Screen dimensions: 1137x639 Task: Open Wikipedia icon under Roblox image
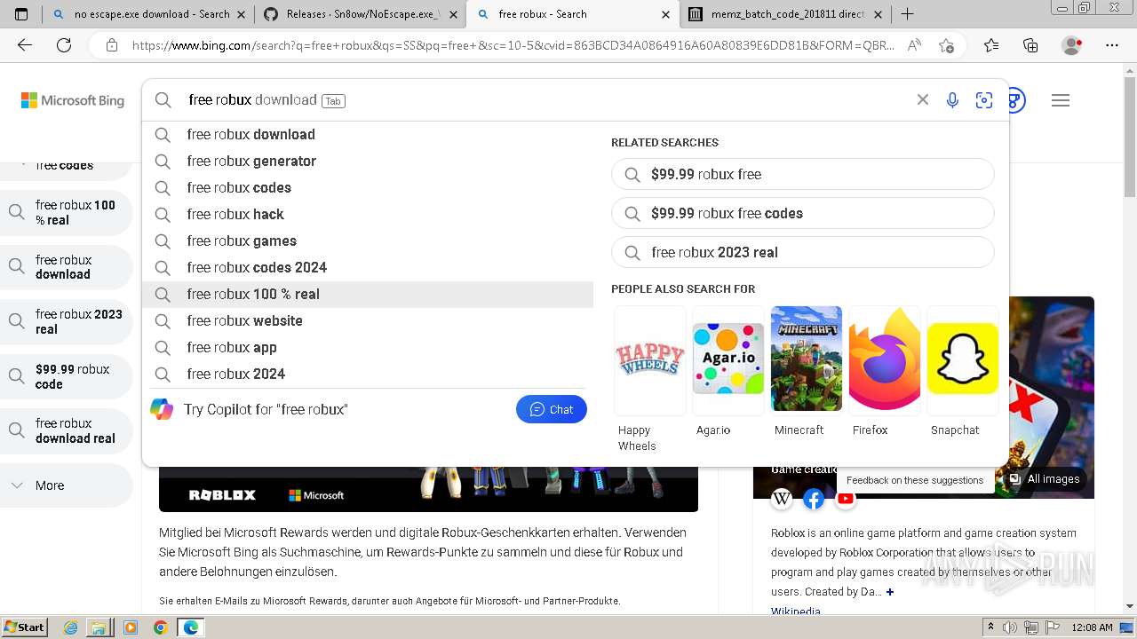pyautogui.click(x=782, y=499)
